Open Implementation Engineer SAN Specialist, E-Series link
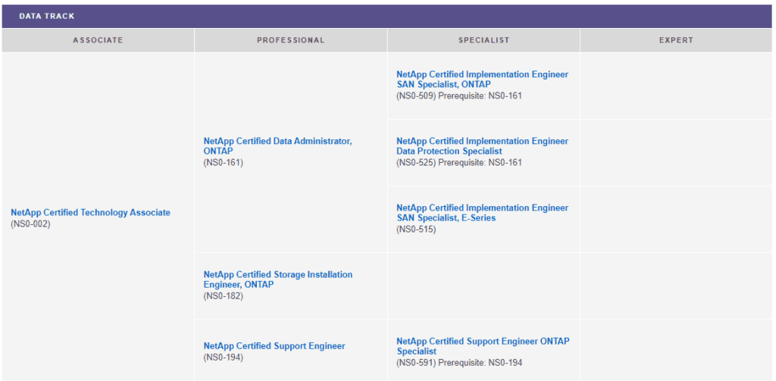Image resolution: width=776 pixels, height=381 pixels. pyautogui.click(x=482, y=213)
